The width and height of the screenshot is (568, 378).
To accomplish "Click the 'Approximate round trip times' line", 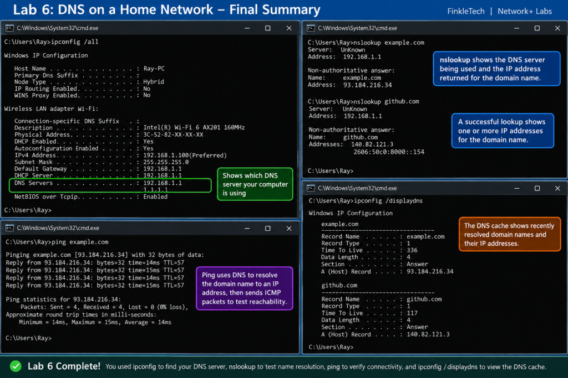I will click(x=81, y=315).
